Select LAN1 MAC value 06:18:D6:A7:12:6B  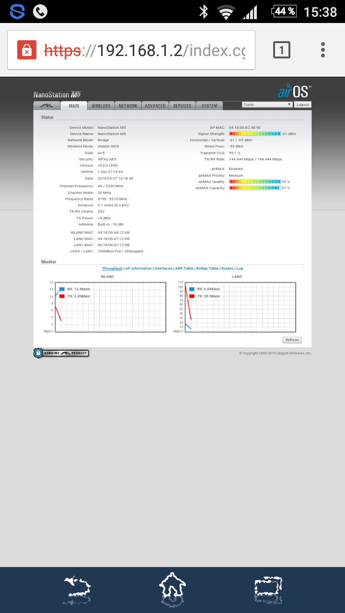(114, 245)
